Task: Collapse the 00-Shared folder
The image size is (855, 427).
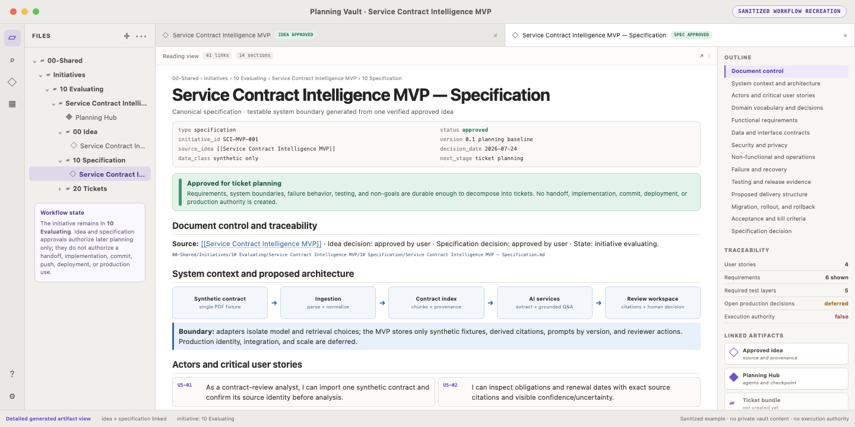Action: (35, 61)
